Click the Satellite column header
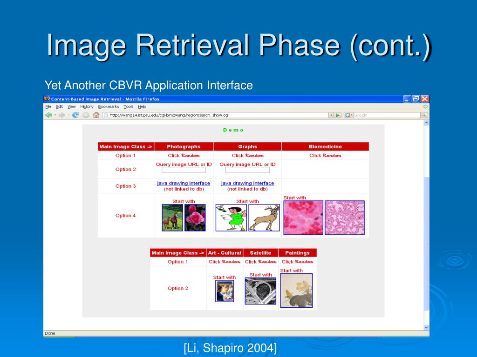Image resolution: width=477 pixels, height=357 pixels. point(261,253)
